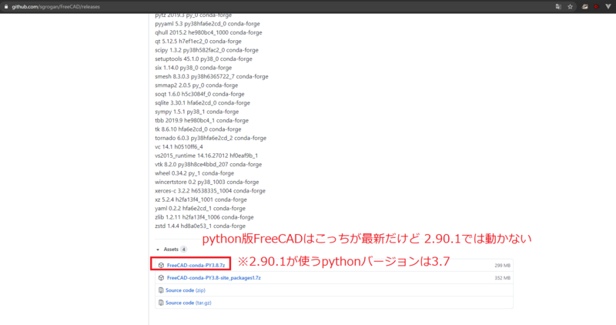Click the 'yaml 0.2.2' package line
Screen dimensions: 616x325
pyautogui.click(x=200, y=209)
